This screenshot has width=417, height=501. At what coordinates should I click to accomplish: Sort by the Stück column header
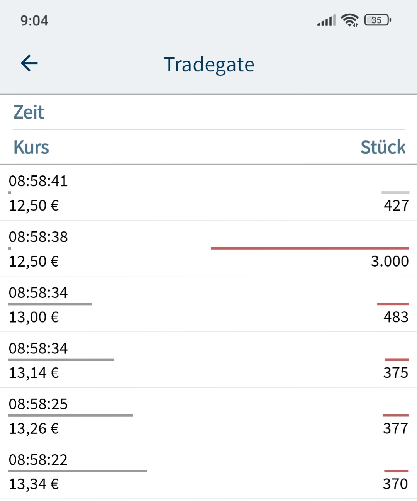(383, 147)
